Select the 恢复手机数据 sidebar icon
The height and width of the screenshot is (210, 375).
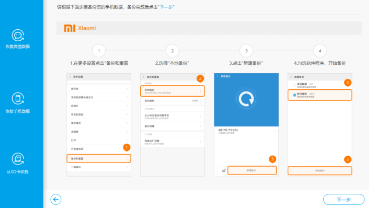[18, 99]
